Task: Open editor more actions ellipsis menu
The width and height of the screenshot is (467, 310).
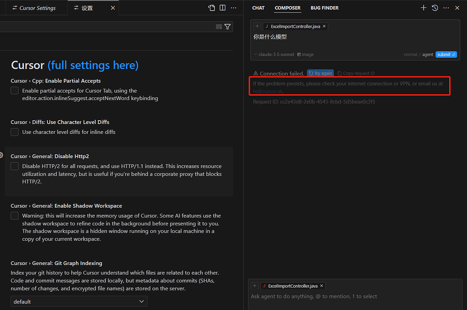Action: tap(233, 8)
